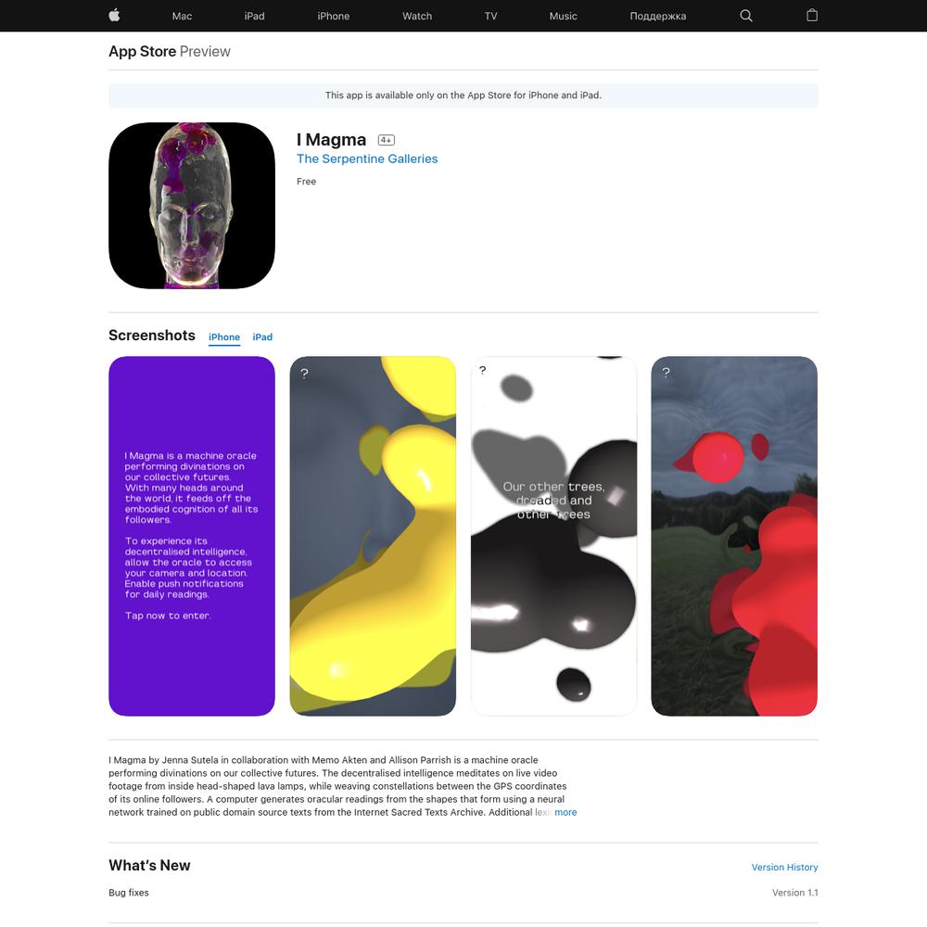Viewport: 927px width, 927px height.
Task: Tap the question mark on red blob screenshot
Action: [666, 373]
